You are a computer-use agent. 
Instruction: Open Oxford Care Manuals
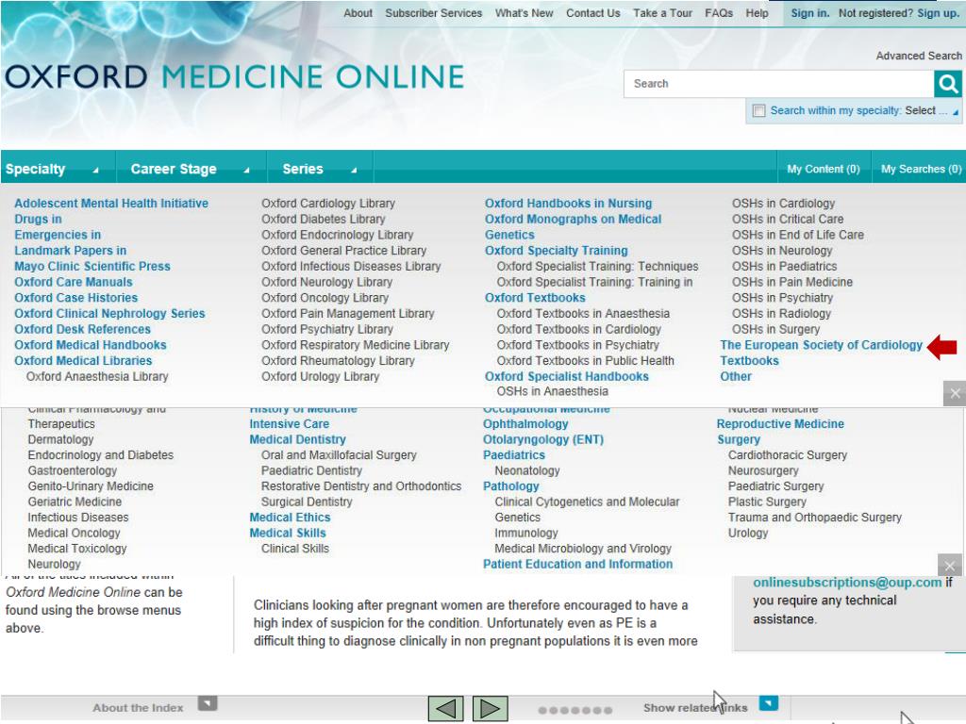74,282
